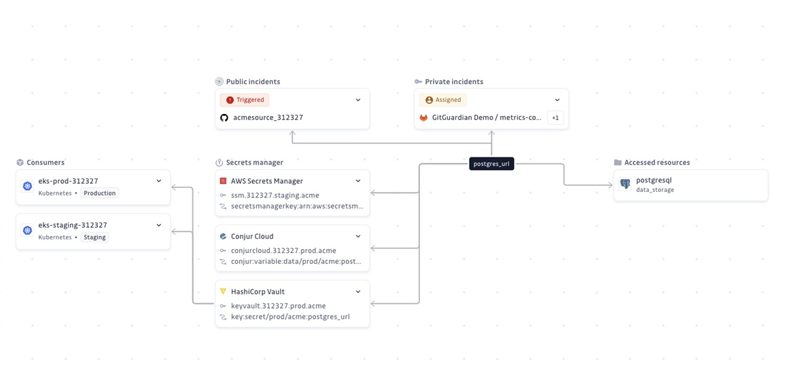Viewport: 785px width, 369px height.
Task: Expand the Public incidents card chevron
Action: [x=358, y=100]
